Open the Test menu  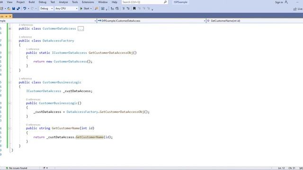coord(53,2)
